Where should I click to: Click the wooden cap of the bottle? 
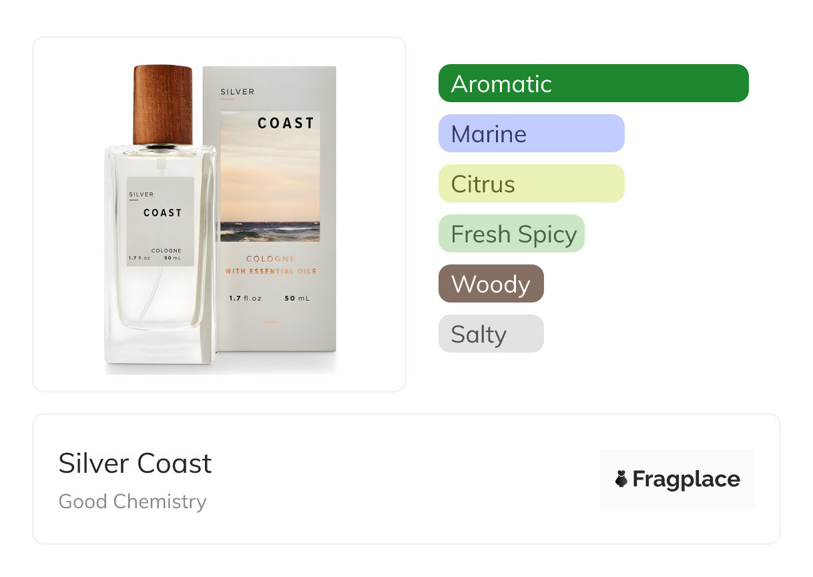click(x=162, y=105)
